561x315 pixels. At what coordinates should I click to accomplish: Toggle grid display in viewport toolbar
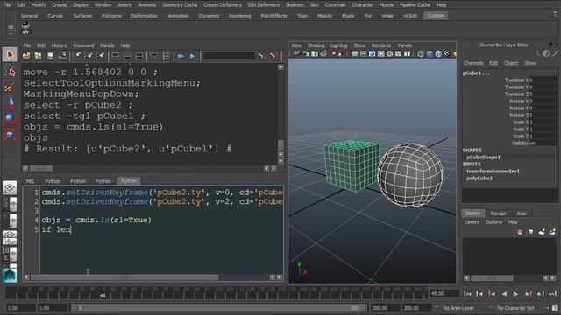coord(354,54)
